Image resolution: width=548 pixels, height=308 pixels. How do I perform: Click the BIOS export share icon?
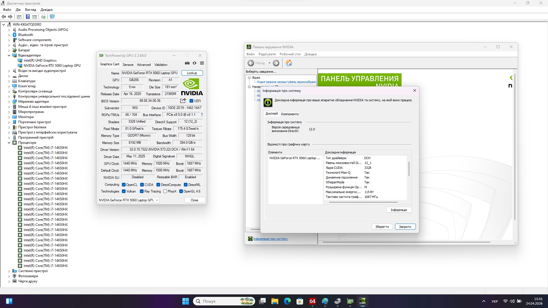click(183, 101)
